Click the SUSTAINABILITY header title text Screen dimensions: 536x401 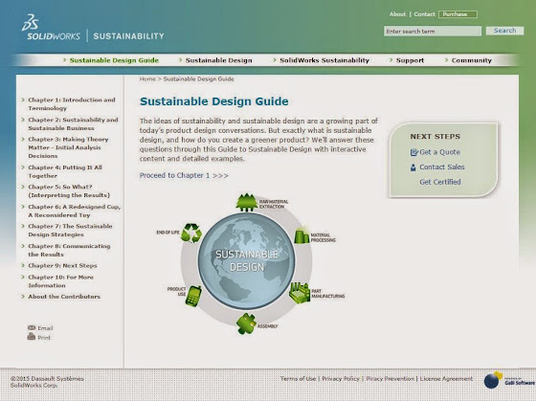(x=129, y=36)
